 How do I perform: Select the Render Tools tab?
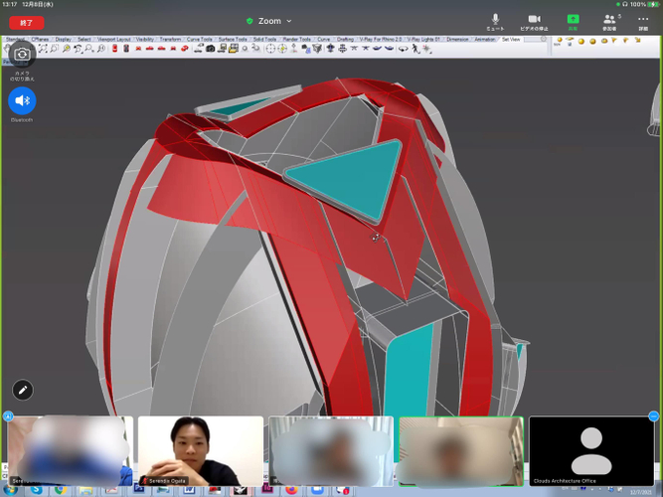297,40
